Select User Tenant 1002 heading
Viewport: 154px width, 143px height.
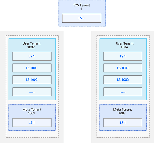[31, 45]
